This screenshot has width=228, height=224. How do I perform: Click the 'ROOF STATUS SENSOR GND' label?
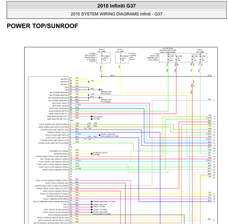[57, 183]
